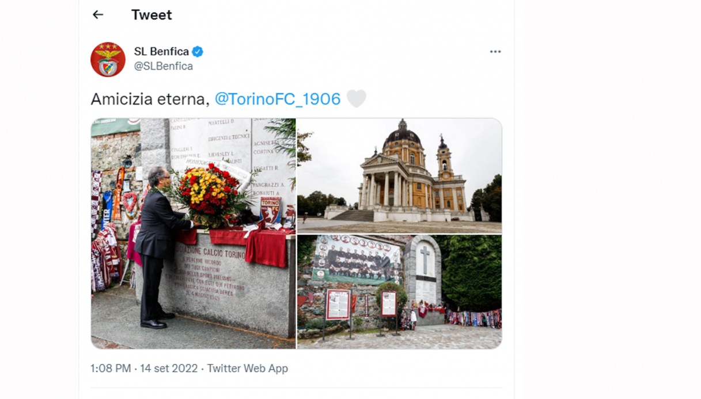Open photo of man laying flowers
701x399 pixels.
tap(193, 233)
